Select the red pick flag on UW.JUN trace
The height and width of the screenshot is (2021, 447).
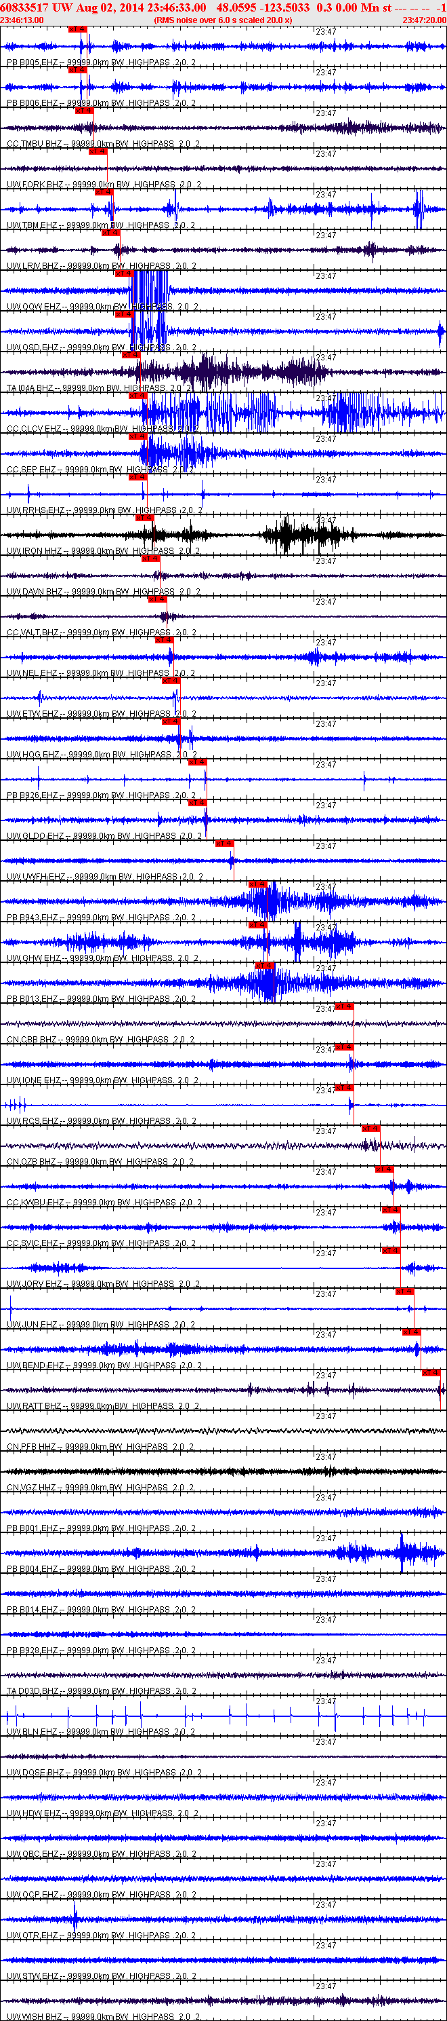404,1291
